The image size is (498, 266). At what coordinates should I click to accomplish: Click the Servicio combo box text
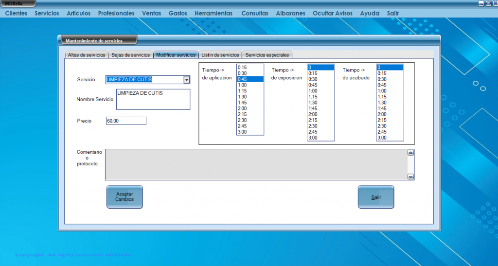144,80
